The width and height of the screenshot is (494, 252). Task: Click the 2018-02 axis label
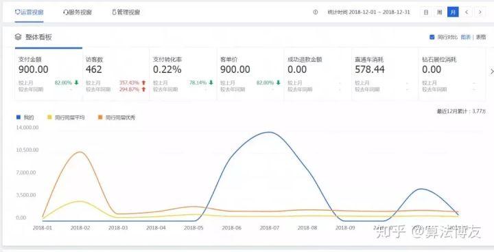pyautogui.click(x=80, y=227)
